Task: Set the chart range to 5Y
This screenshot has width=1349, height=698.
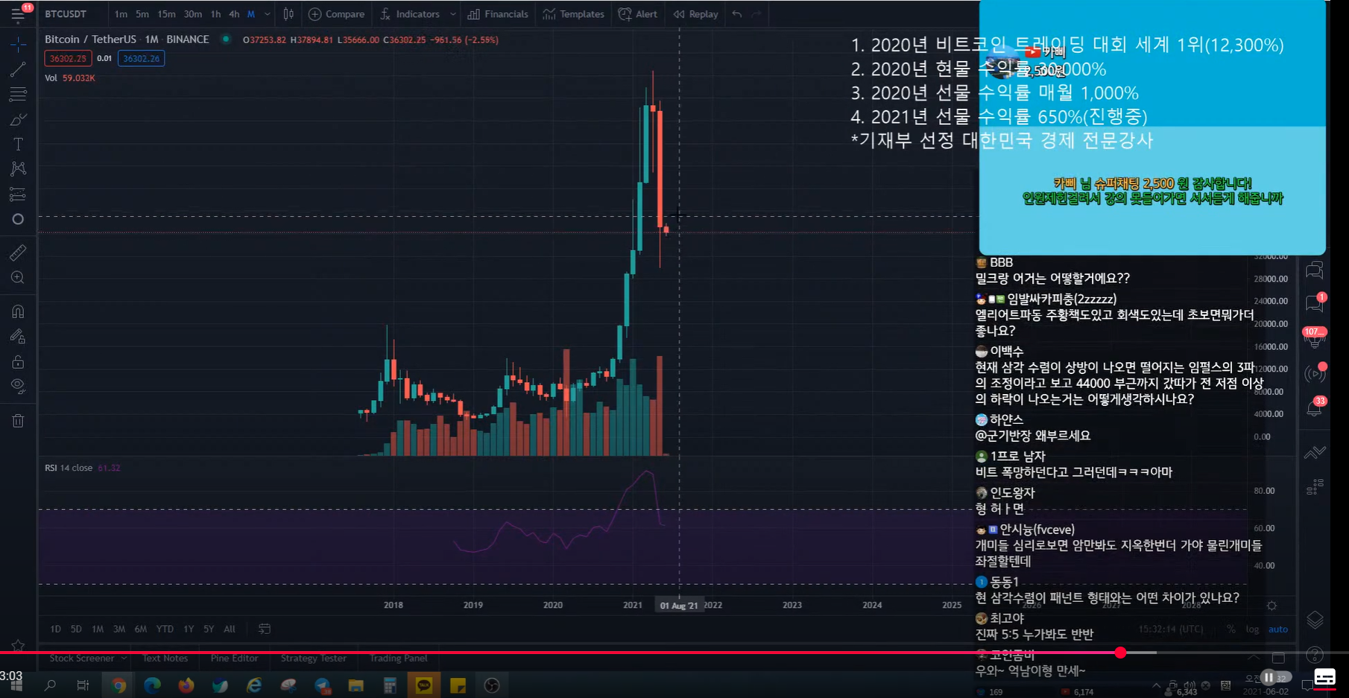Action: (209, 629)
